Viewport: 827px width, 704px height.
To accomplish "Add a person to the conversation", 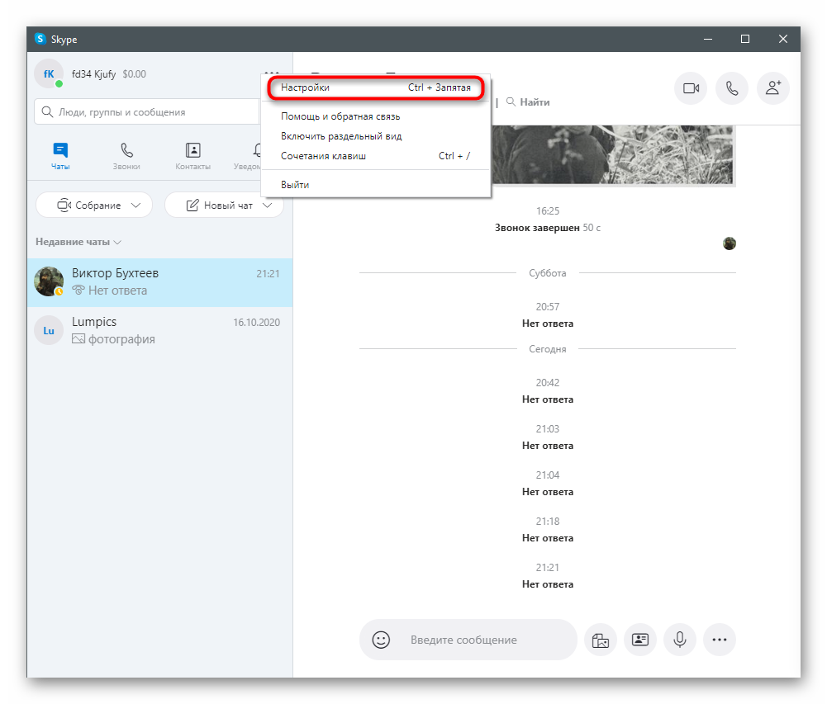I will click(773, 88).
